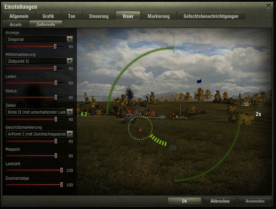Viewport: 276px width, 209px height.
Task: Click the Laden slider handle
Action: (x=56, y=83)
